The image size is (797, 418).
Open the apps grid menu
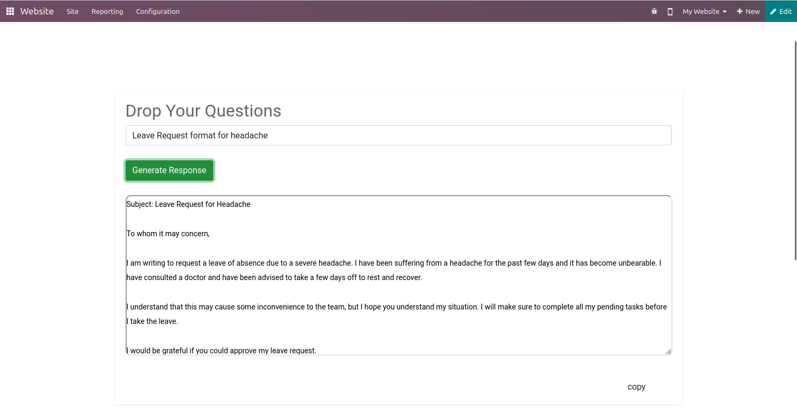coord(10,11)
